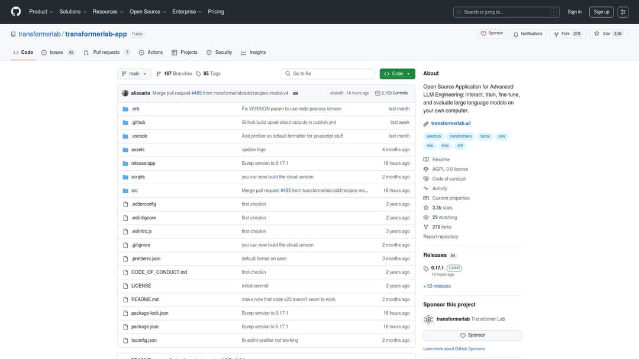Open the Enterprise dropdown
Image resolution: width=639 pixels, height=359 pixels.
(186, 12)
